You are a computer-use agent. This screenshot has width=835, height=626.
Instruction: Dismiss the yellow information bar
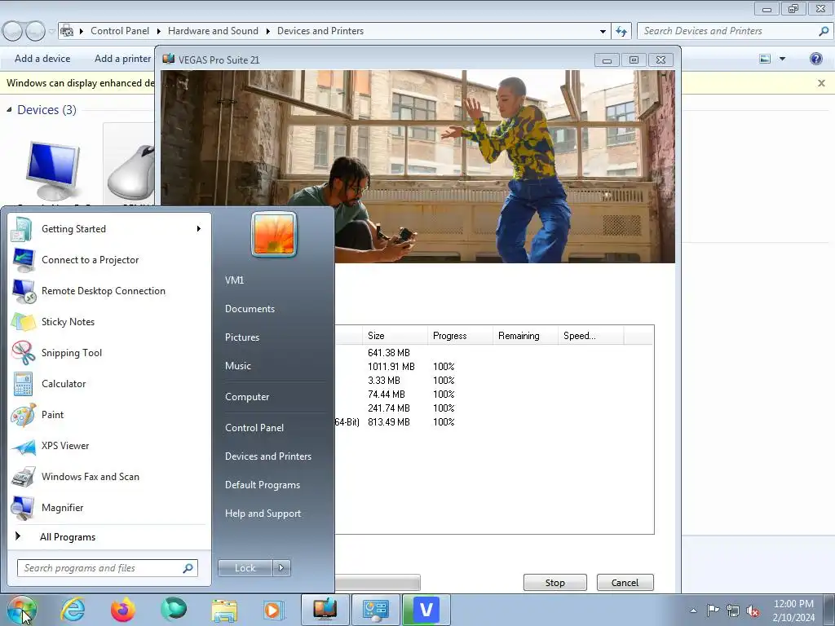point(821,83)
